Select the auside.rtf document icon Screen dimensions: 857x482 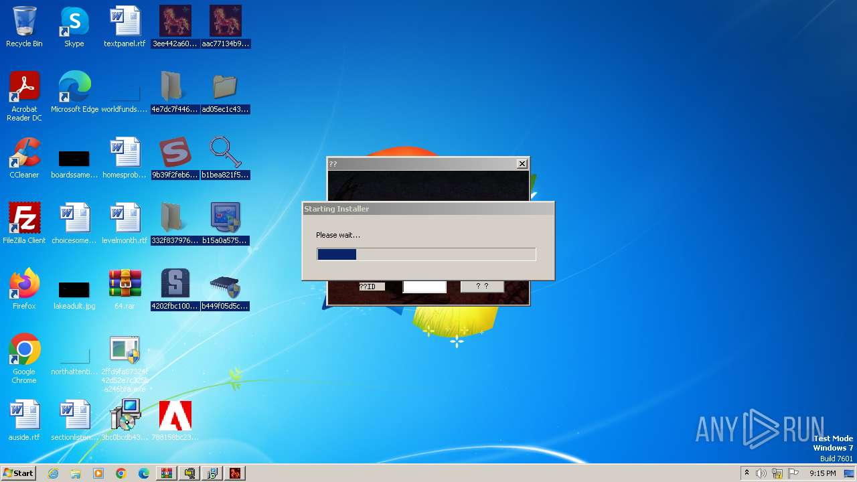pyautogui.click(x=24, y=420)
